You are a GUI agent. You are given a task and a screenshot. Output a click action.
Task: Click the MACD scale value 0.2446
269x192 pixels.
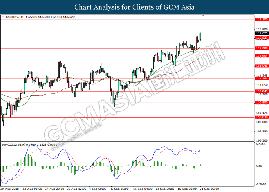[261, 144]
